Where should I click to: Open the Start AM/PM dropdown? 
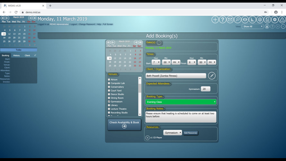176,62
